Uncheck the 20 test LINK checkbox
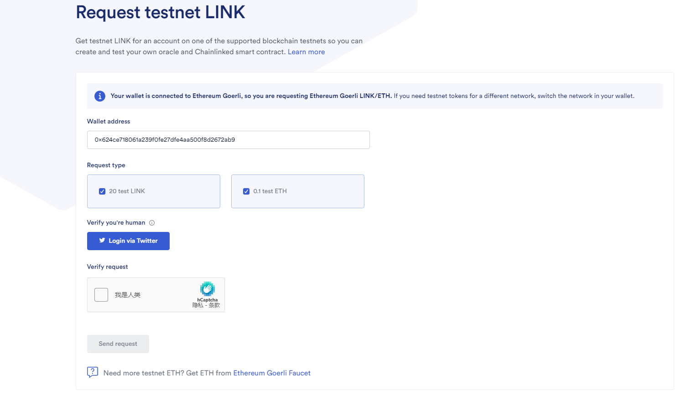This screenshot has height=416, width=680. [x=102, y=191]
